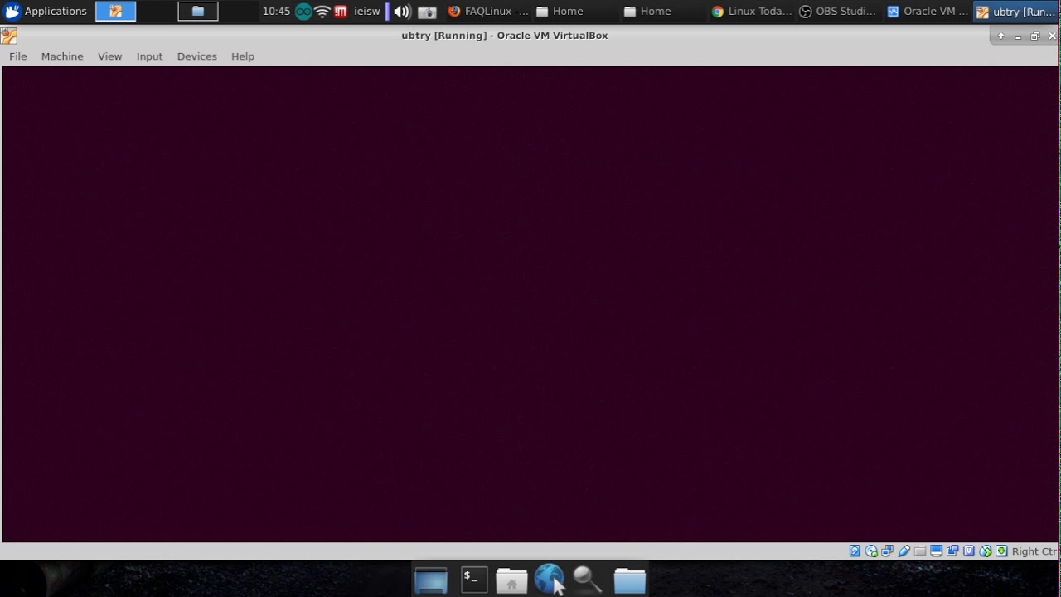Launch the terminal icon in the dock
Image resolution: width=1061 pixels, height=597 pixels.
coord(473,580)
